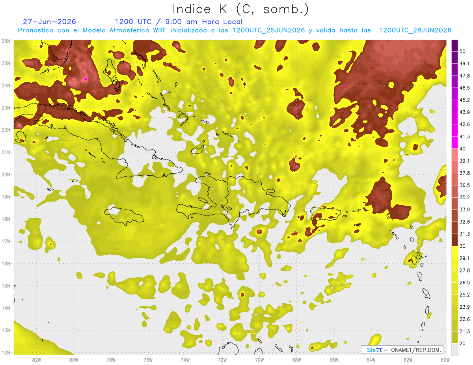This screenshot has width=473, height=365.
Task: Click latitude label 17N
Action: tap(6, 241)
